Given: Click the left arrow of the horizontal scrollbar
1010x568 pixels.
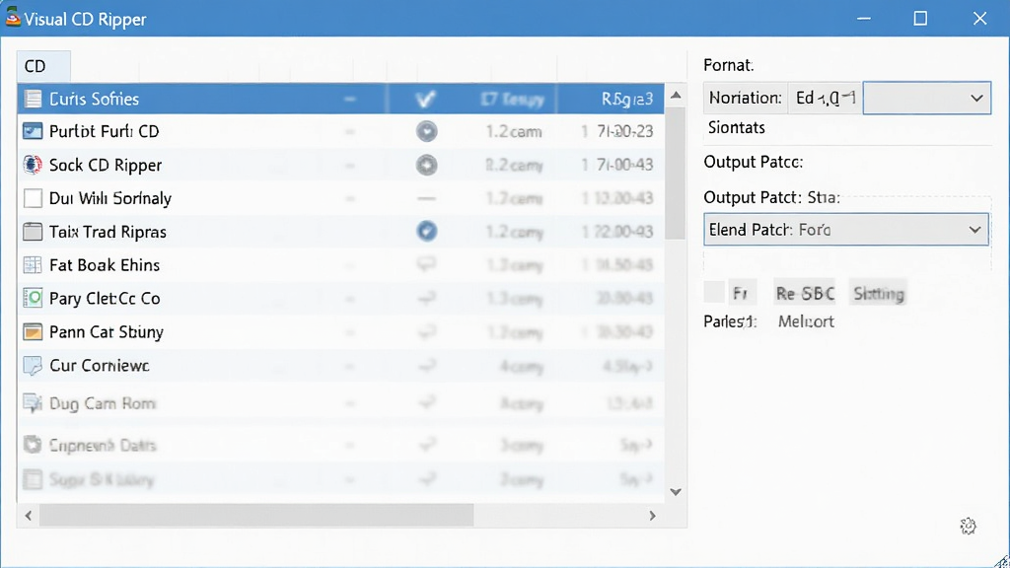Looking at the screenshot, I should (x=29, y=515).
